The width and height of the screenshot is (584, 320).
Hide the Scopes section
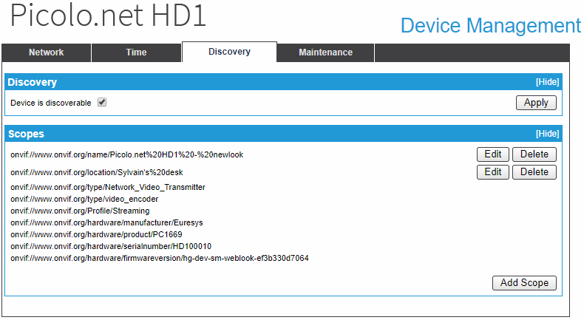(547, 134)
